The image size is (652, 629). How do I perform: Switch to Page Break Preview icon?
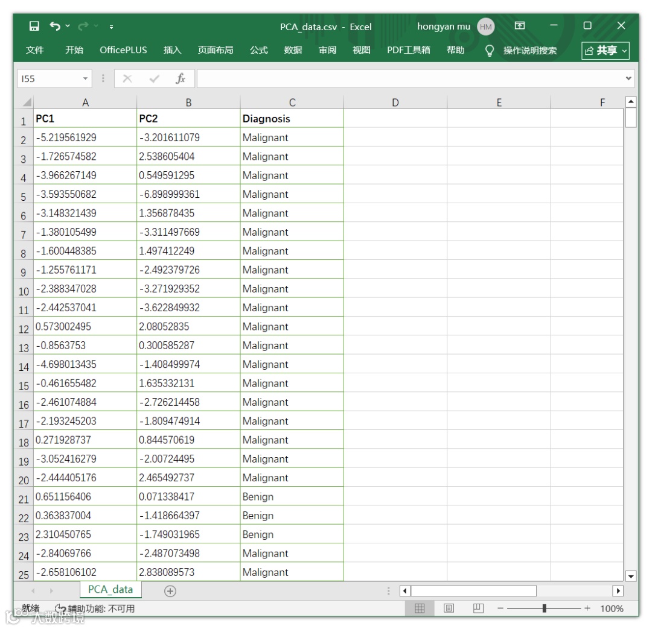(478, 608)
